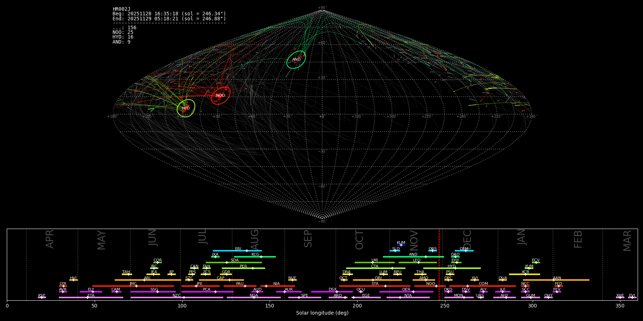This screenshot has height=321, width=643.
Task: Click the XHE shower bar near March
Action: [620, 297]
